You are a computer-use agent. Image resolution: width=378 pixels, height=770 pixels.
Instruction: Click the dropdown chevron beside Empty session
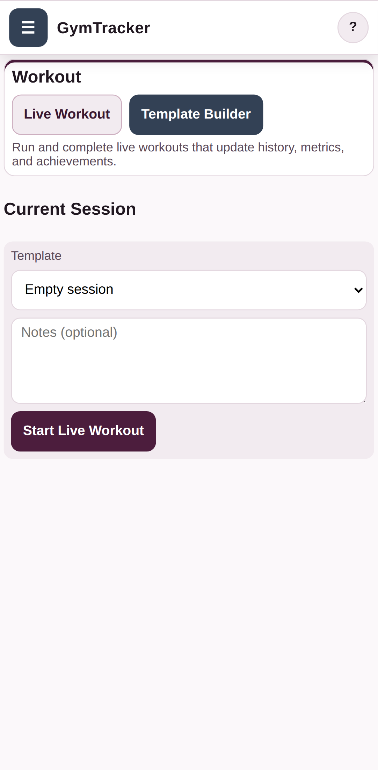(x=358, y=290)
